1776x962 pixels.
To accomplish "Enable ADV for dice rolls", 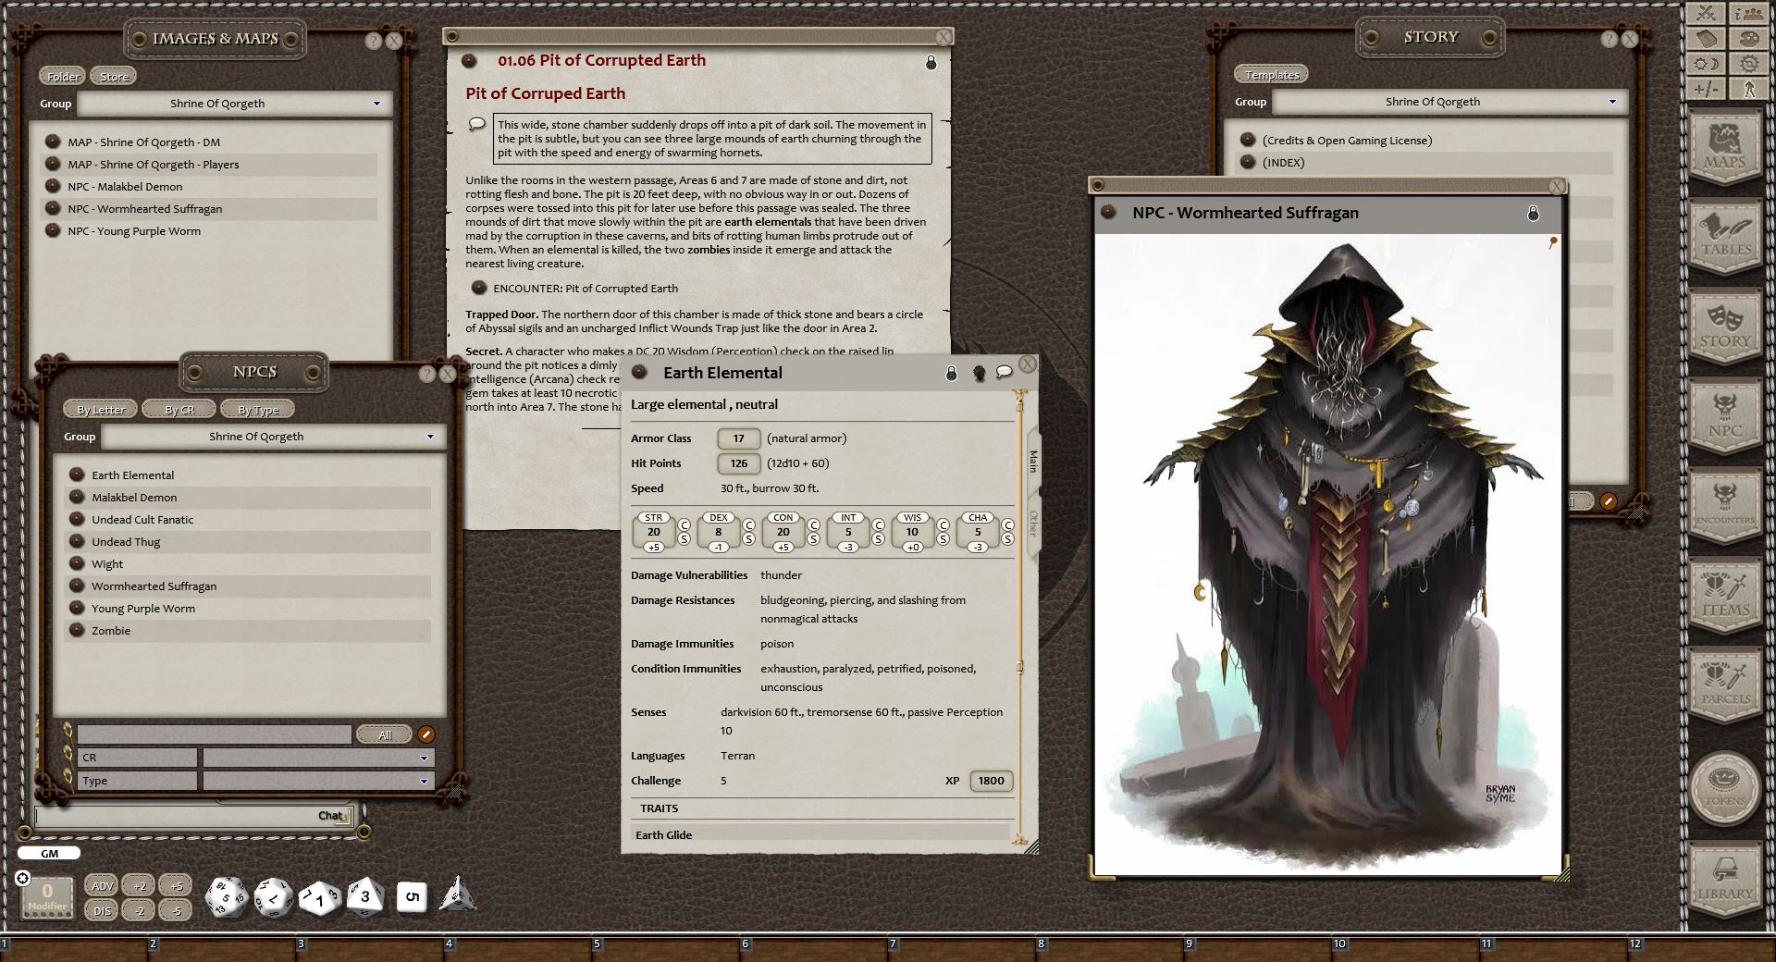I will (x=102, y=885).
